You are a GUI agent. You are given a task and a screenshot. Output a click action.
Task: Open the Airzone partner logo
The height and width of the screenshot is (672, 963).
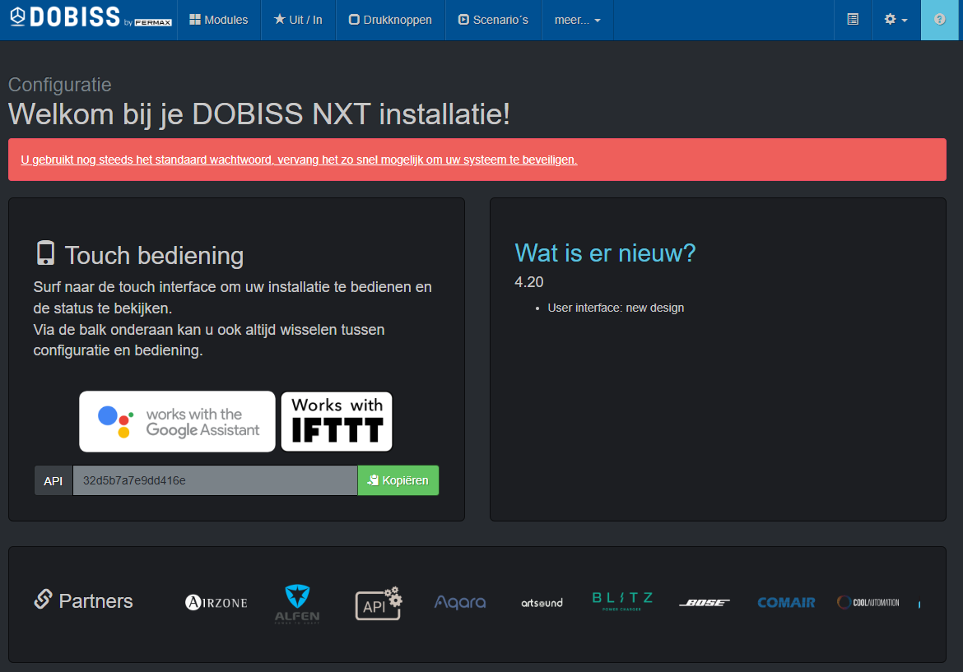click(x=216, y=602)
